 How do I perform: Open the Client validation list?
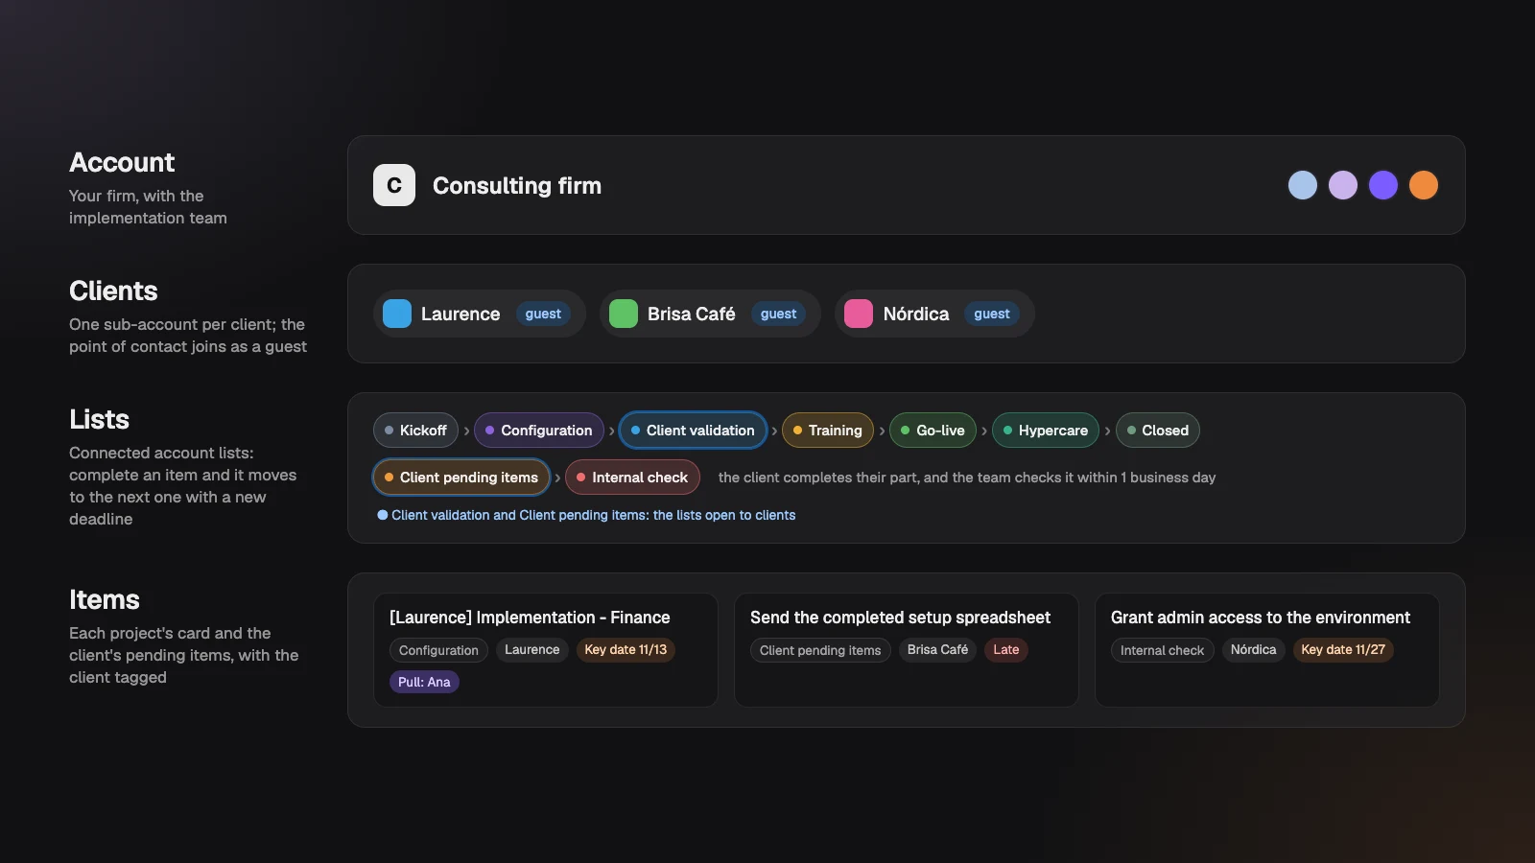(x=693, y=431)
